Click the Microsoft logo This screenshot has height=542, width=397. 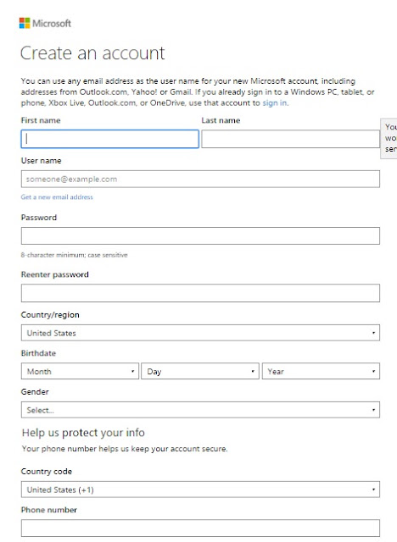tap(45, 23)
